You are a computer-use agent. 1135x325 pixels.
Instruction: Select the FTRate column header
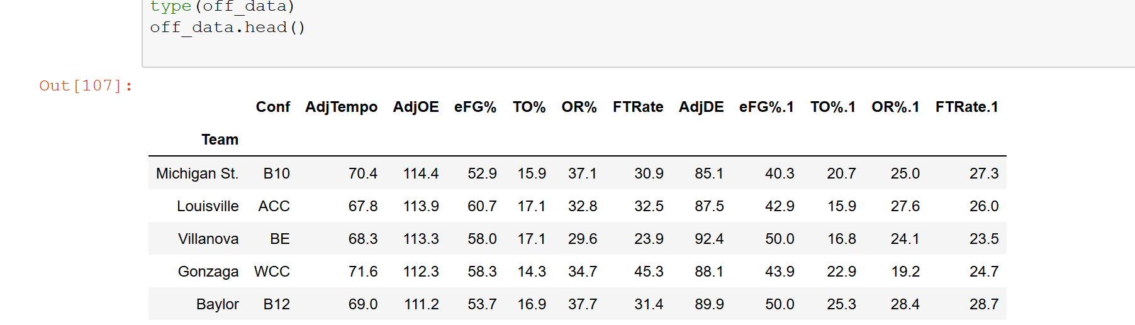(638, 107)
